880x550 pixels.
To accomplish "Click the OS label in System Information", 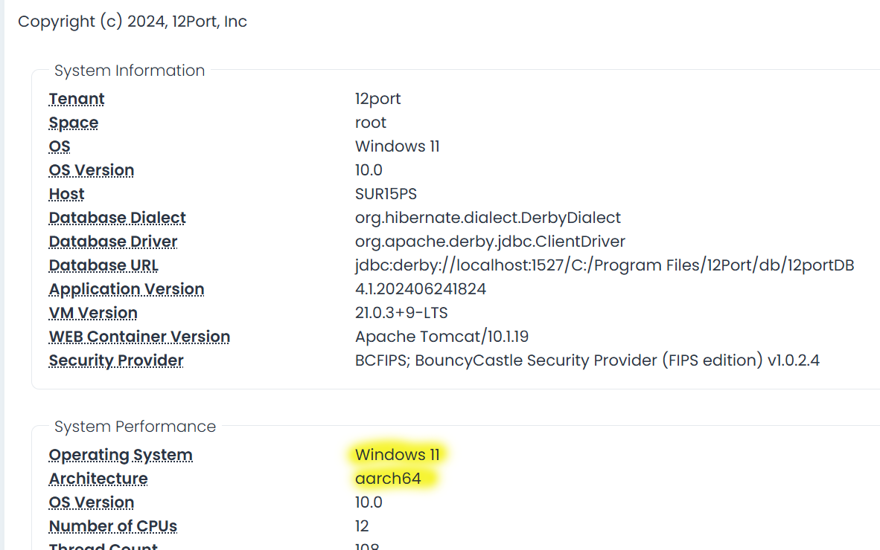I will point(60,146).
